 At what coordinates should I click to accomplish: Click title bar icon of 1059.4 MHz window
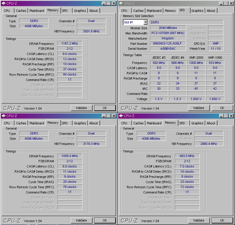tap(4, 116)
